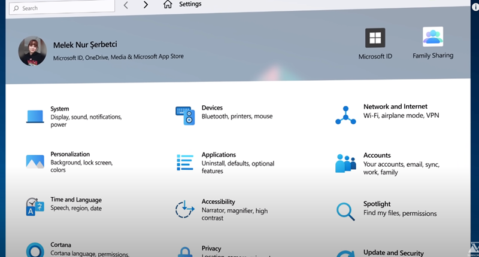This screenshot has width=479, height=257.
Task: Go forward with the right arrow
Action: [145, 5]
